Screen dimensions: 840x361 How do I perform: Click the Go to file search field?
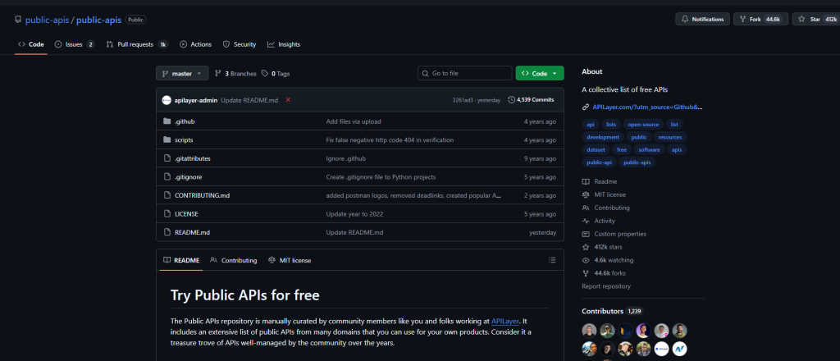pyautogui.click(x=464, y=73)
